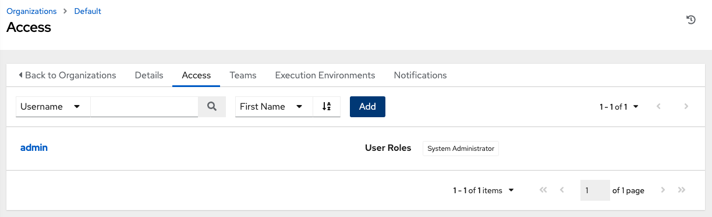
Task: Jump to last page in bottom pagination
Action: [682, 190]
